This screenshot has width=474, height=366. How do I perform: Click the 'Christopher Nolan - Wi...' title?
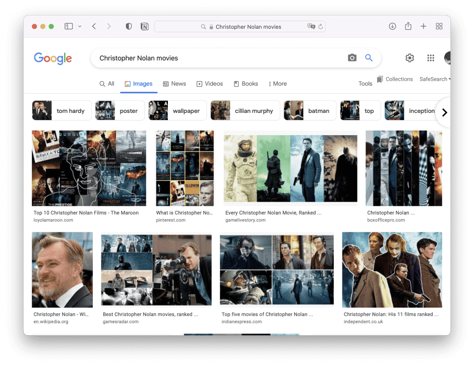pyautogui.click(x=61, y=314)
